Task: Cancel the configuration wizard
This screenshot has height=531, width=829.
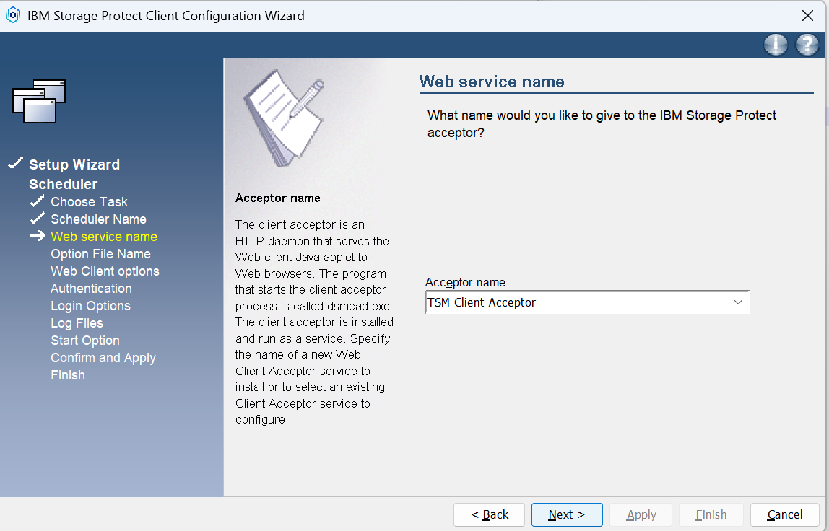Action: pyautogui.click(x=784, y=514)
